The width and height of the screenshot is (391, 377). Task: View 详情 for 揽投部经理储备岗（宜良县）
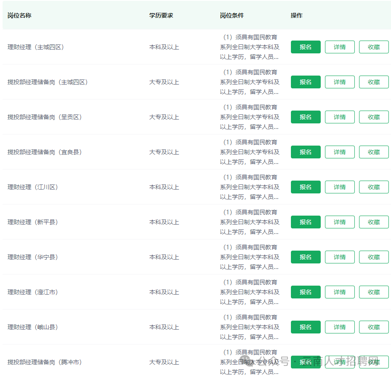[339, 152]
